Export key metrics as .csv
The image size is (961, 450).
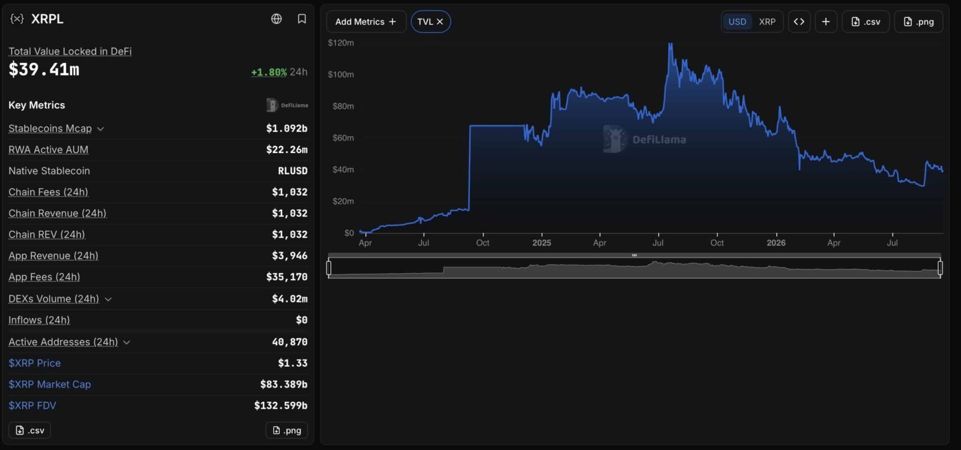30,430
